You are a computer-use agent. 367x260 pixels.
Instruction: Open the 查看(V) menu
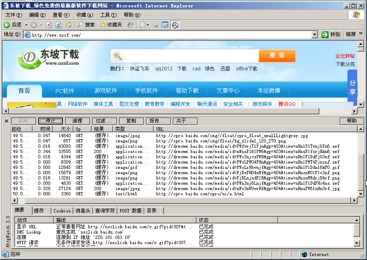tap(61, 15)
